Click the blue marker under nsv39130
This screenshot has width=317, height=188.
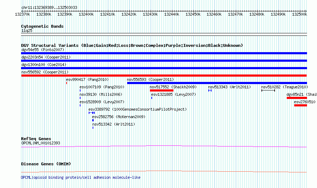(80, 98)
